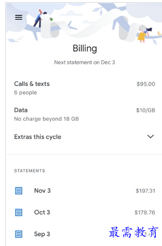Click the 6 people subtitle
162x246 pixels.
click(25, 93)
